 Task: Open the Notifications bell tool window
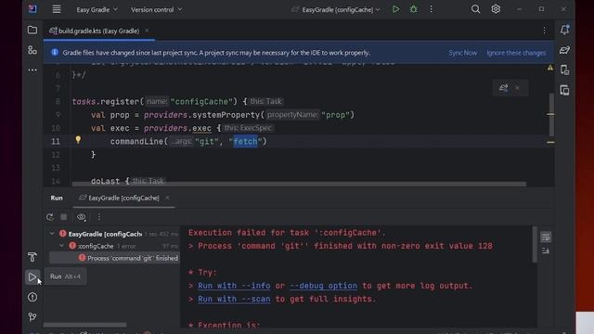point(564,30)
